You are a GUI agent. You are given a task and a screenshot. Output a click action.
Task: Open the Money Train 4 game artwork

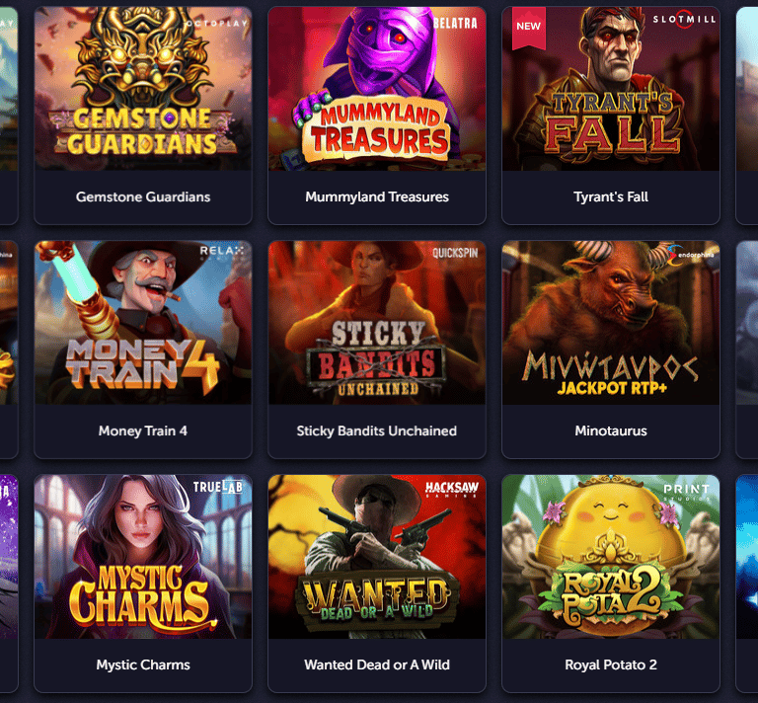point(143,323)
